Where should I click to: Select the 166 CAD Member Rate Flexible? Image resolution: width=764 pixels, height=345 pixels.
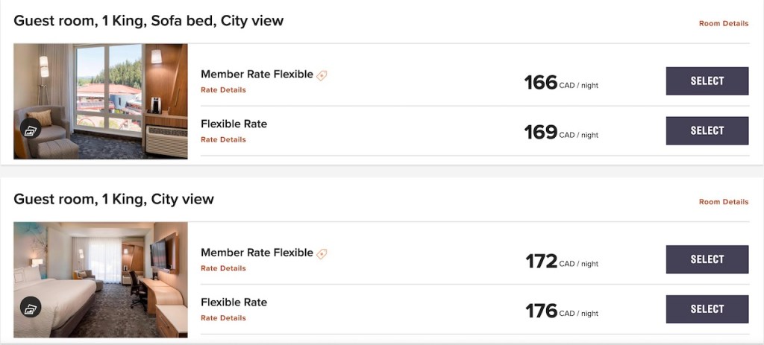707,81
